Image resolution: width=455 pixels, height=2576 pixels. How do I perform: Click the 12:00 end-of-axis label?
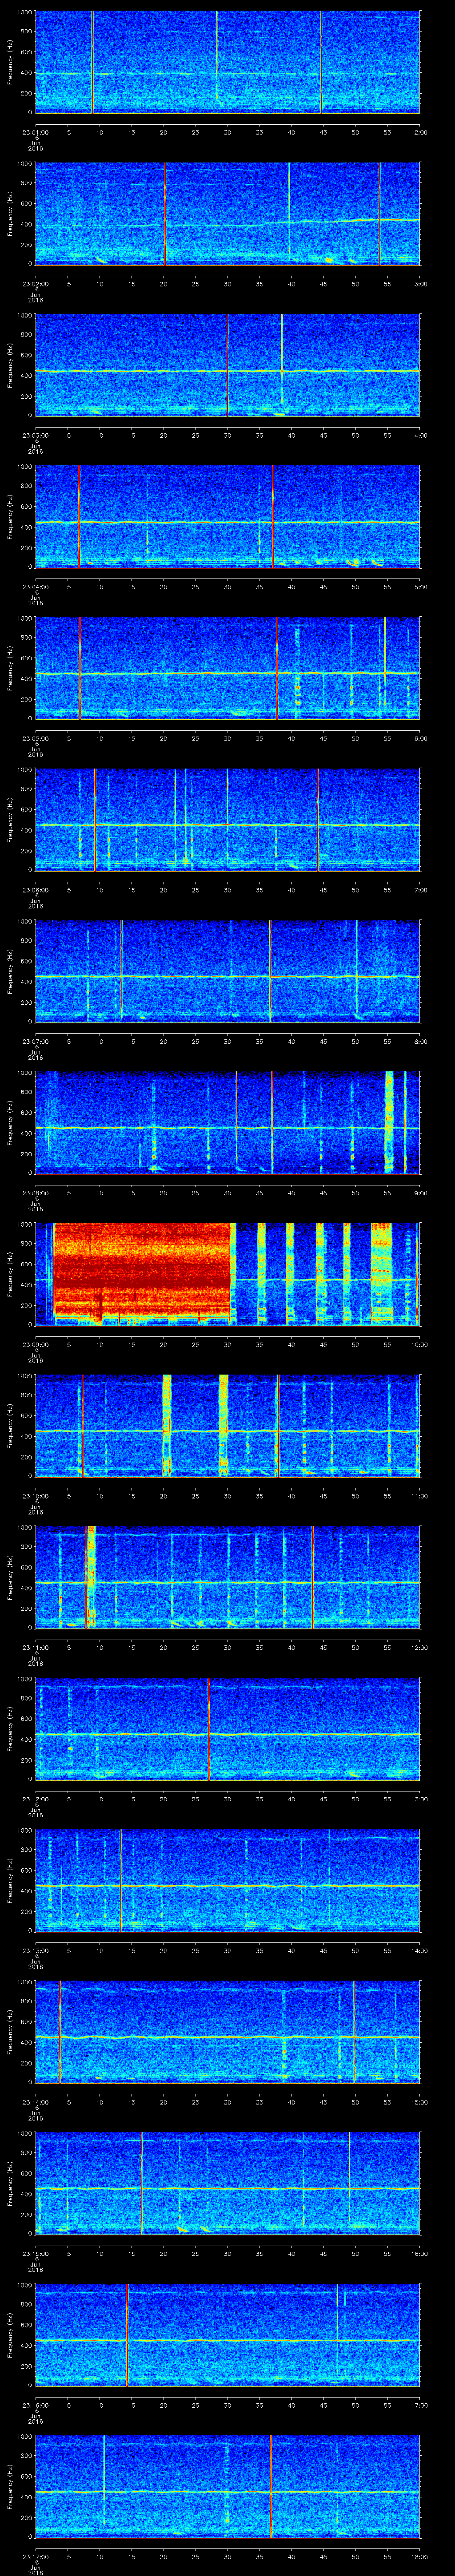click(419, 1647)
